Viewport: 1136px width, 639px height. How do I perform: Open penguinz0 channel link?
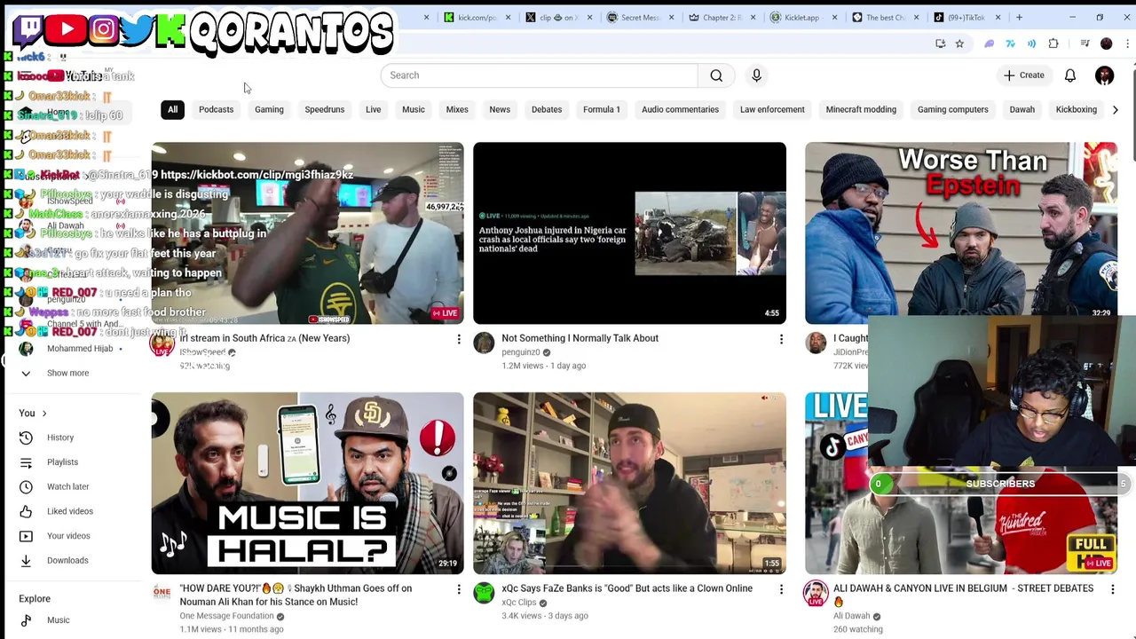(x=520, y=352)
